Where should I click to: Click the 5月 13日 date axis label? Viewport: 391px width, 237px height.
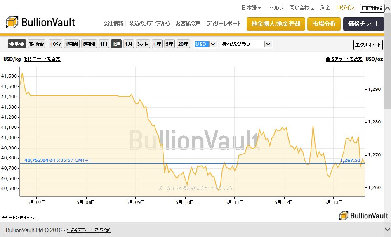[333, 202]
